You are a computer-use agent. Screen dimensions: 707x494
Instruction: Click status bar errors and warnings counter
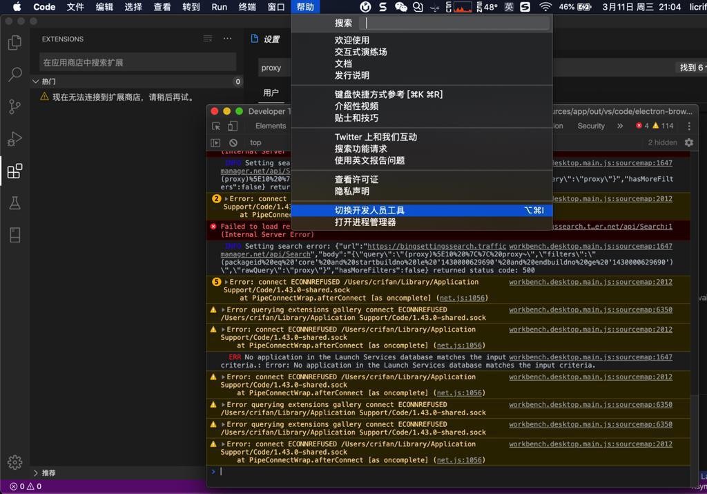[26, 486]
